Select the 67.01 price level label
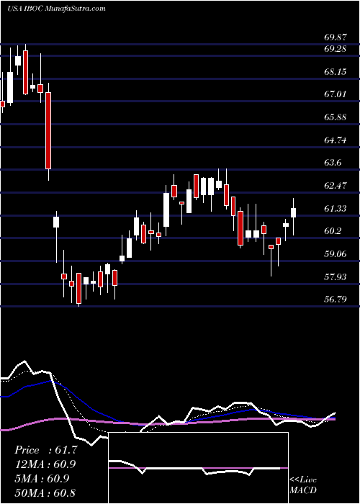 [336, 94]
